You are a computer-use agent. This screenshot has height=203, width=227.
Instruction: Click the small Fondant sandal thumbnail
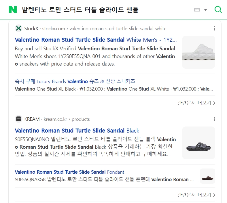[207, 176]
